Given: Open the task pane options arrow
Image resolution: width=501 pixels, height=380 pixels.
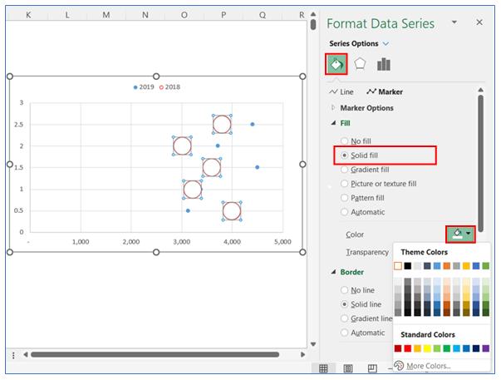Looking at the screenshot, I should (x=469, y=24).
